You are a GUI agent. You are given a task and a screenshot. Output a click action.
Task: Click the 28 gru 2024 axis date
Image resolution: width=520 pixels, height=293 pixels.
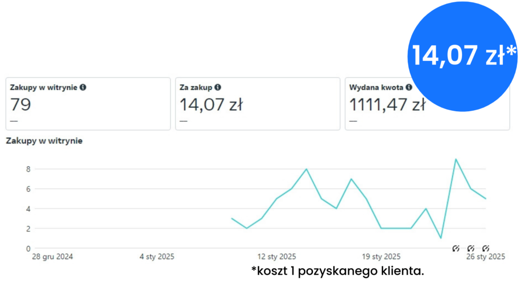[x=52, y=257]
